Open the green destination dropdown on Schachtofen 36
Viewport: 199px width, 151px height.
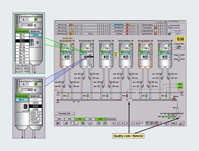(161, 52)
